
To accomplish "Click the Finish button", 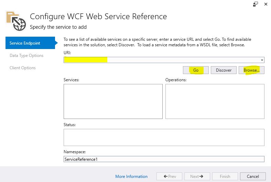I will tap(225, 177).
